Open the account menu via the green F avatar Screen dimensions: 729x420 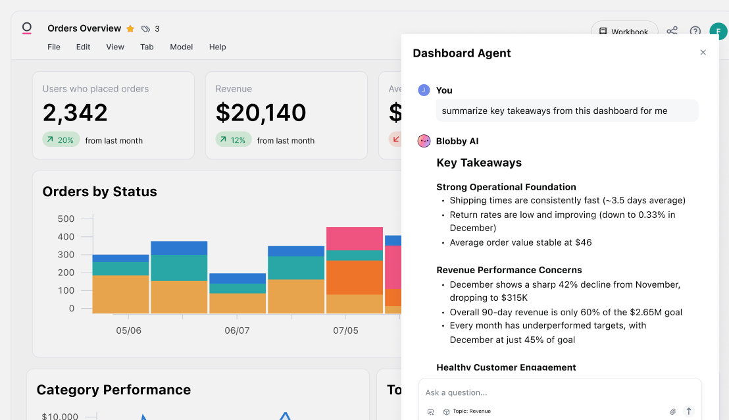click(x=718, y=31)
